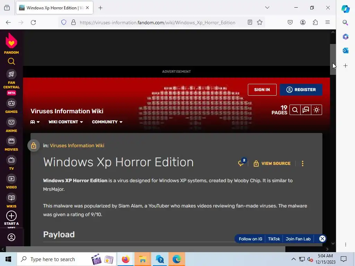The image size is (355, 266).
Task: Open Firefox from the taskbar
Action: pyautogui.click(x=125, y=259)
